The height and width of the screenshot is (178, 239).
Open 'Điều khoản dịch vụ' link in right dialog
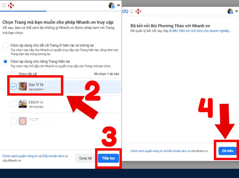[x=178, y=151]
